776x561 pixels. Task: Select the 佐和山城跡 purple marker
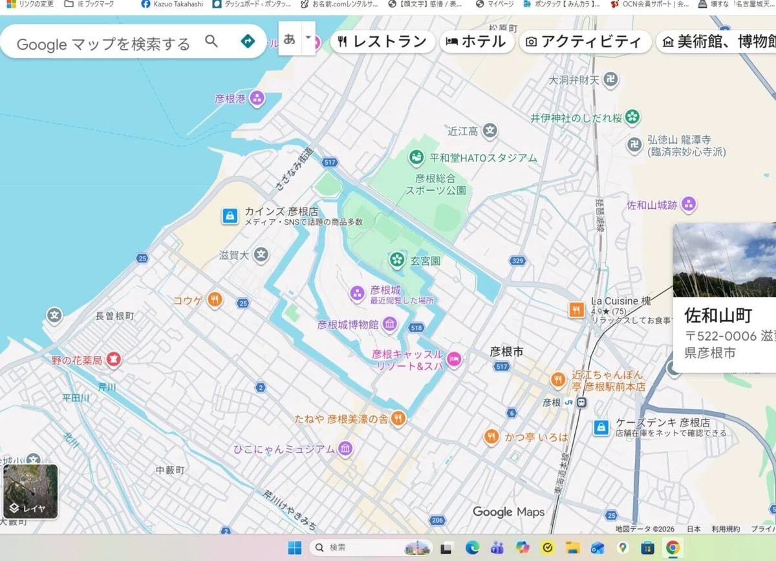pos(689,205)
